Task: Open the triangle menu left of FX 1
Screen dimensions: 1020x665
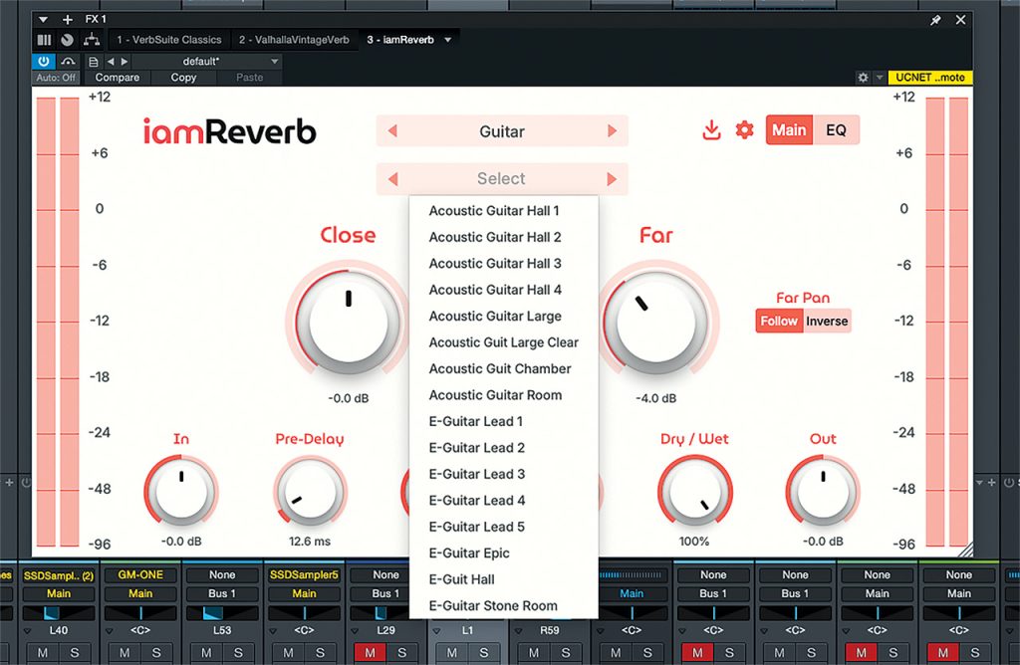Action: [x=43, y=20]
